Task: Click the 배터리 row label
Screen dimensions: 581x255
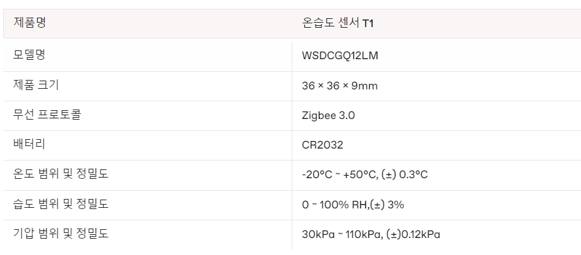Action: [30, 144]
